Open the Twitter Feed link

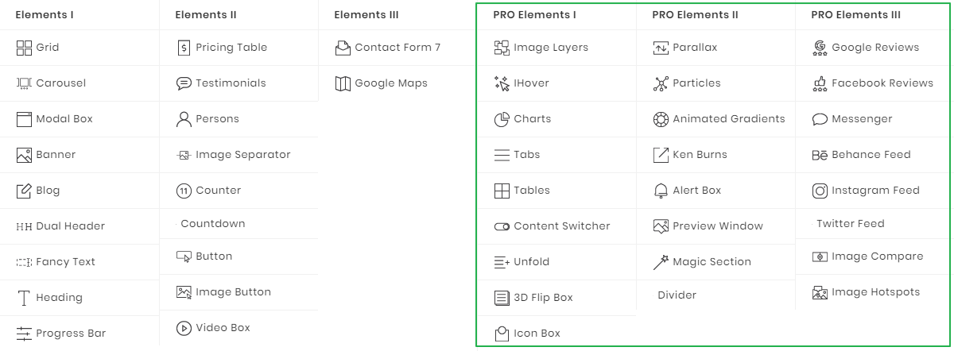[x=850, y=224]
